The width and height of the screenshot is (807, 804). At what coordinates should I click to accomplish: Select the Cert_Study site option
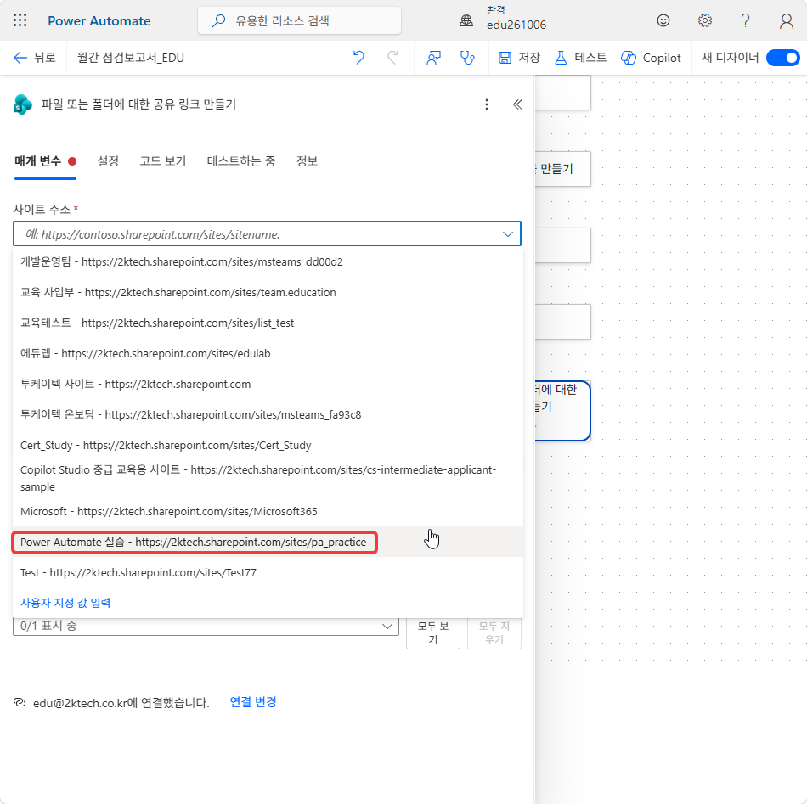(x=268, y=446)
